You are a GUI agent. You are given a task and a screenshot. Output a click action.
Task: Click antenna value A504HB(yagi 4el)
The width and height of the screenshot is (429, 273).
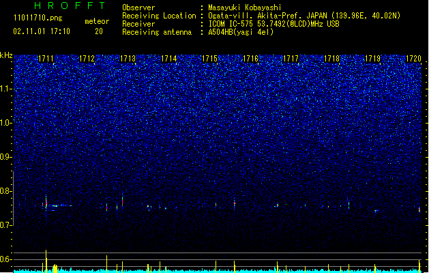[x=241, y=32]
